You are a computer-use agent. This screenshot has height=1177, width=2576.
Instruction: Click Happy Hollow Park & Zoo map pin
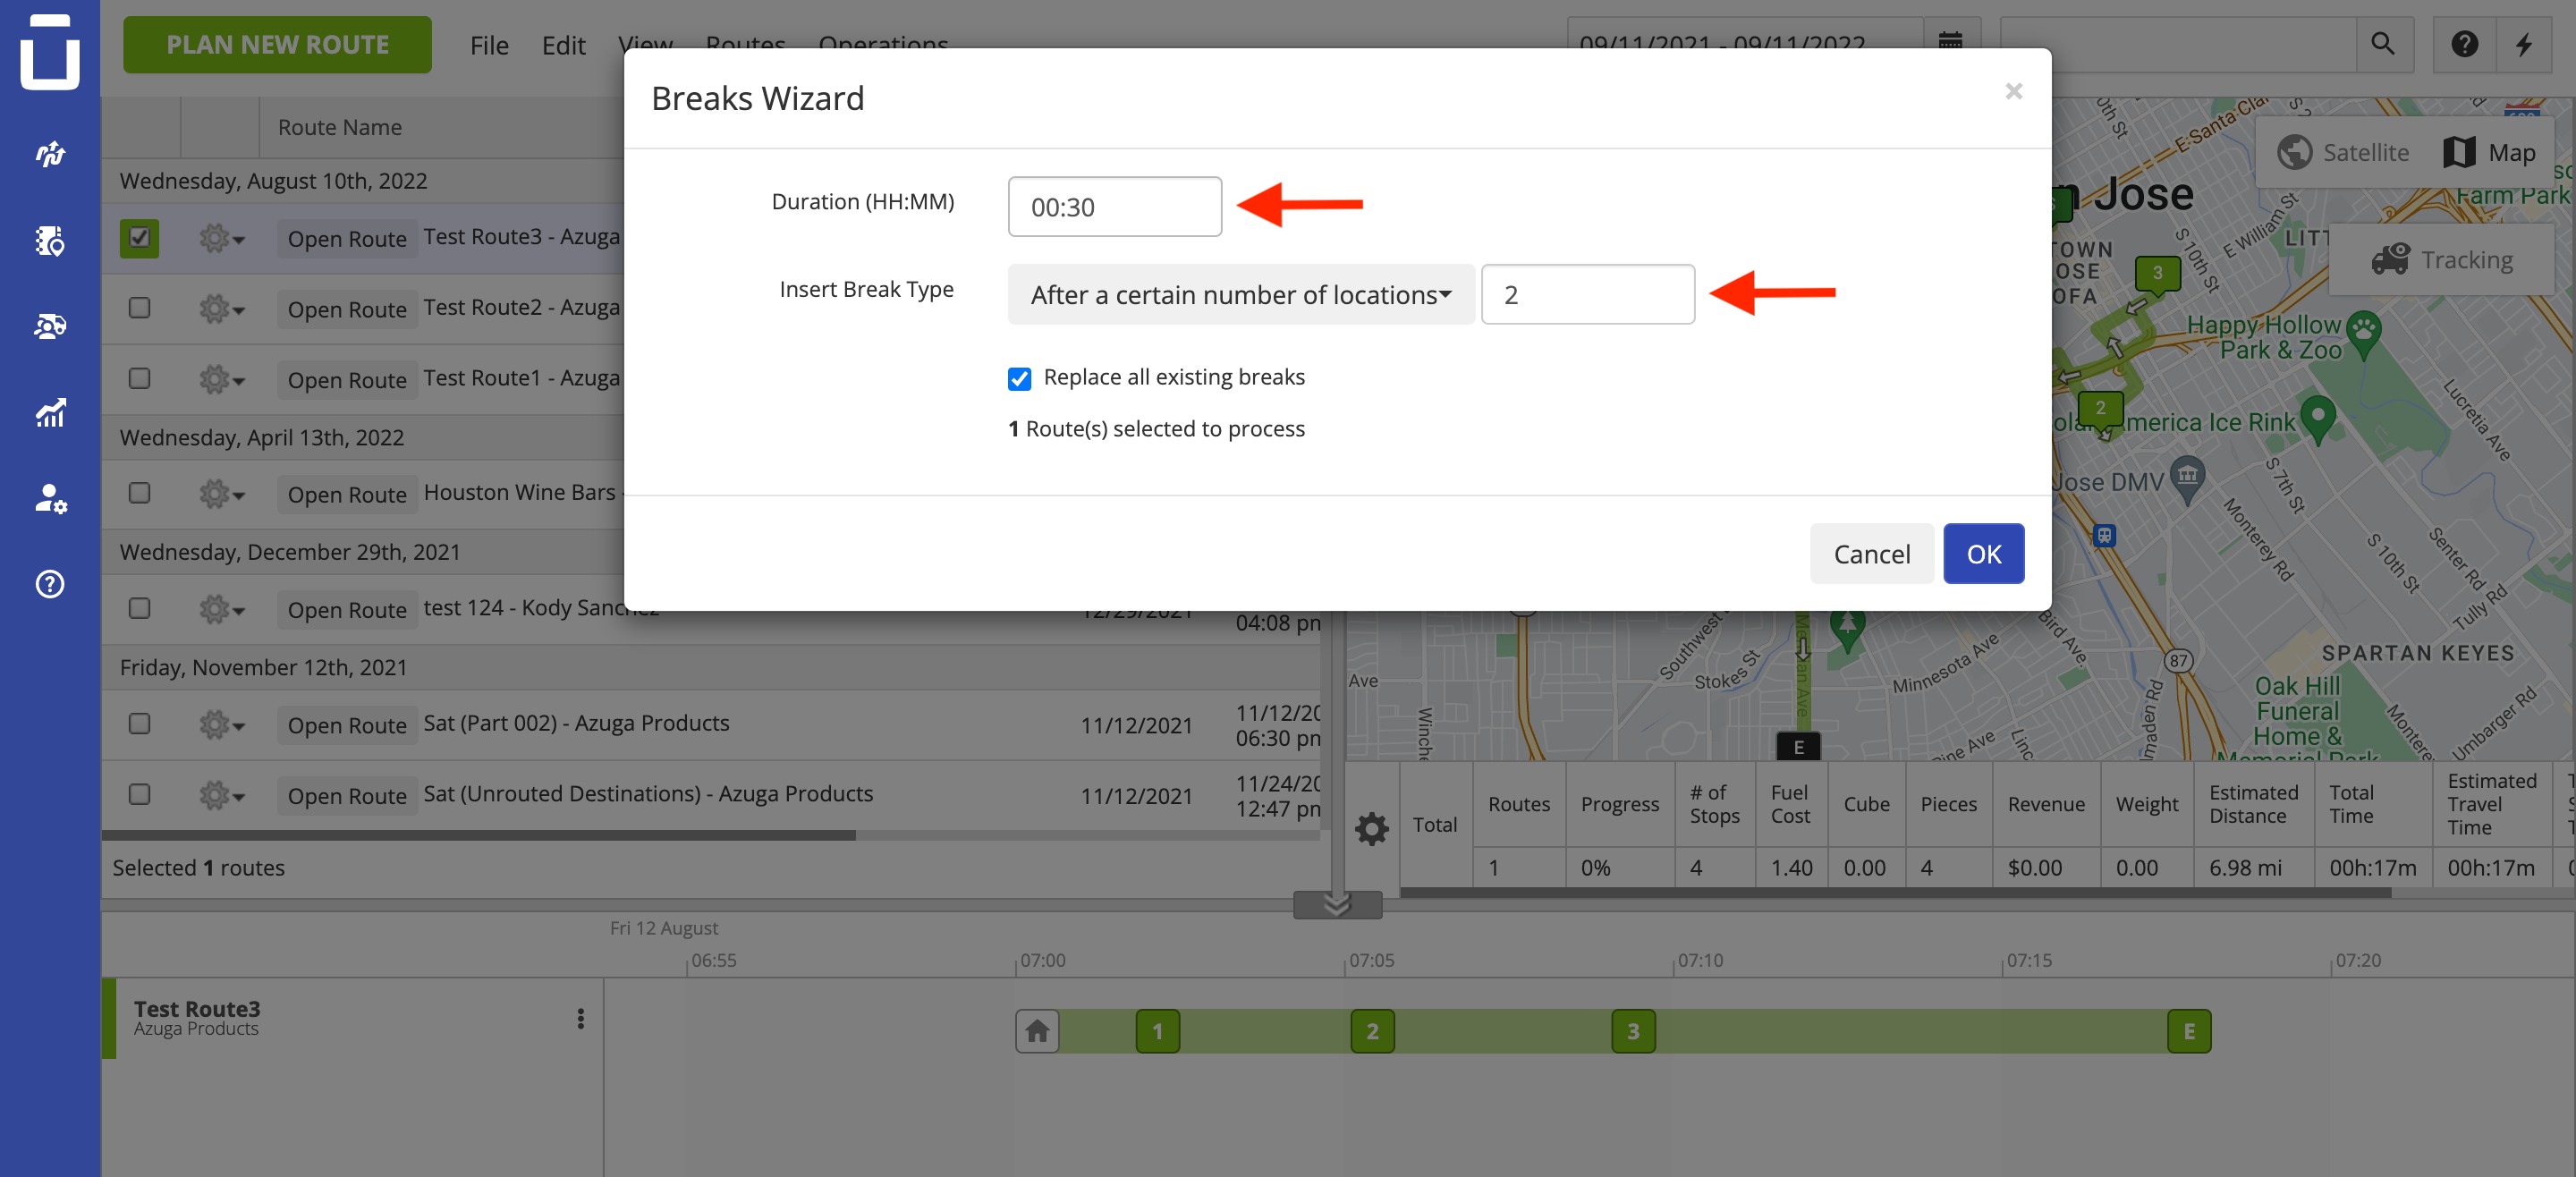2363,334
